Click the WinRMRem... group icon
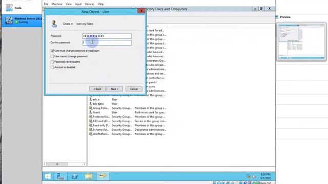 [91, 134]
